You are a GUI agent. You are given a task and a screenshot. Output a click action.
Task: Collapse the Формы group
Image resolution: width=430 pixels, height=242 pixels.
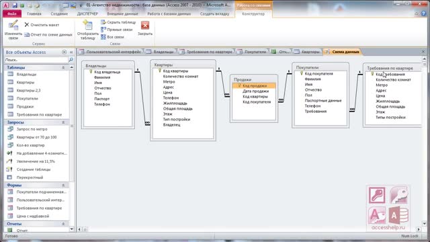63,186
